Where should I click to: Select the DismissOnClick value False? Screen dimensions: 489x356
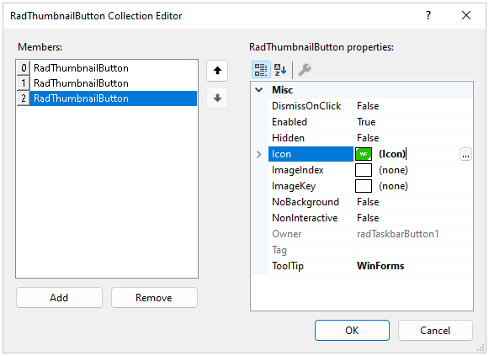pyautogui.click(x=368, y=106)
